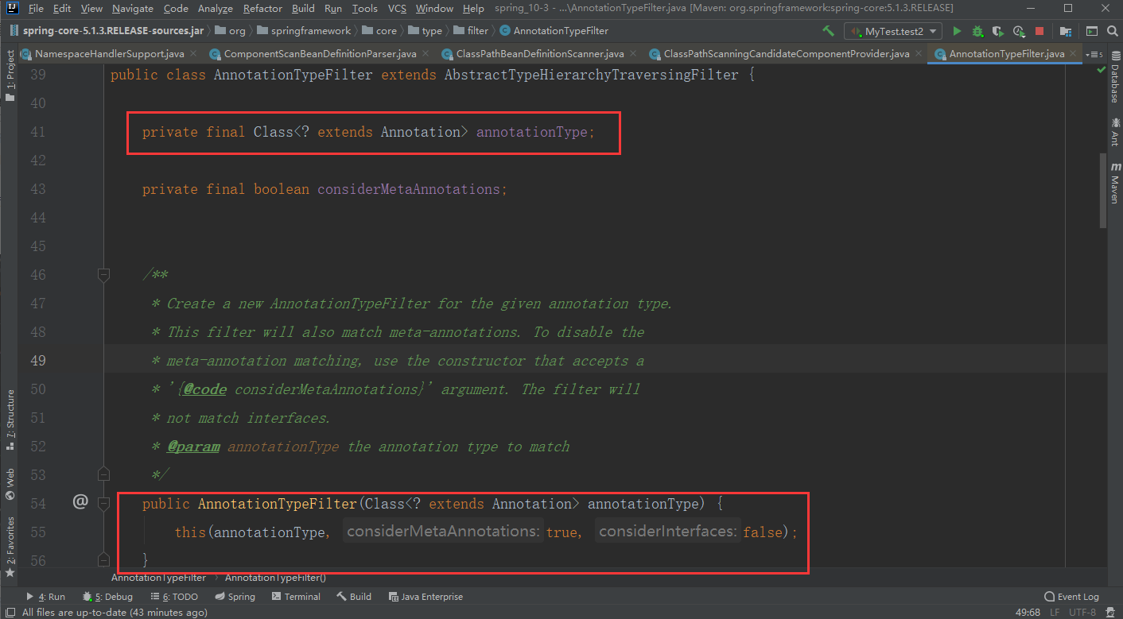Collapse the constructor at line 54
Image resolution: width=1123 pixels, height=619 pixels.
(x=103, y=503)
